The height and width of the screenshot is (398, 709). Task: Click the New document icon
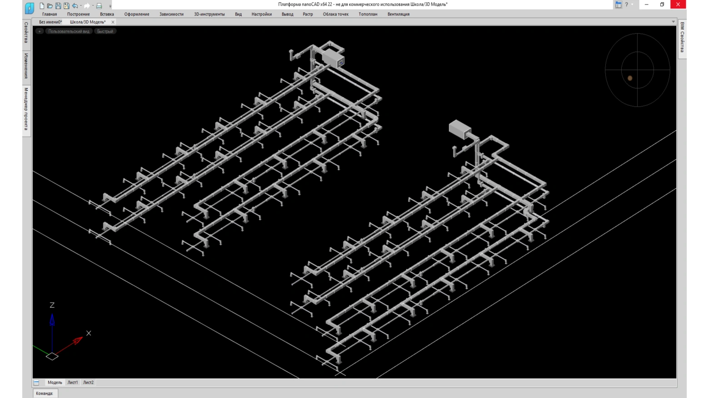[42, 6]
